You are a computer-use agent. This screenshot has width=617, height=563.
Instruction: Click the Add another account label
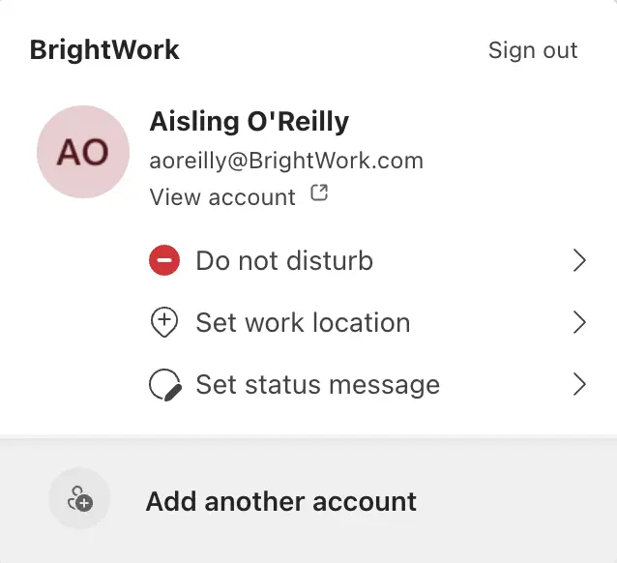coord(280,501)
